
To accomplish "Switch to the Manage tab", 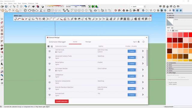I will pyautogui.click(x=88, y=42).
